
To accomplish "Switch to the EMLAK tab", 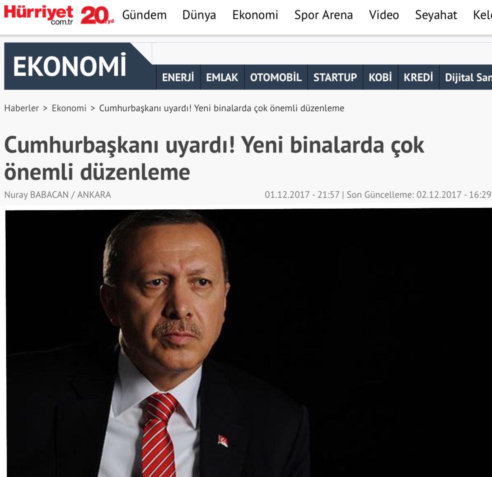I will [222, 77].
